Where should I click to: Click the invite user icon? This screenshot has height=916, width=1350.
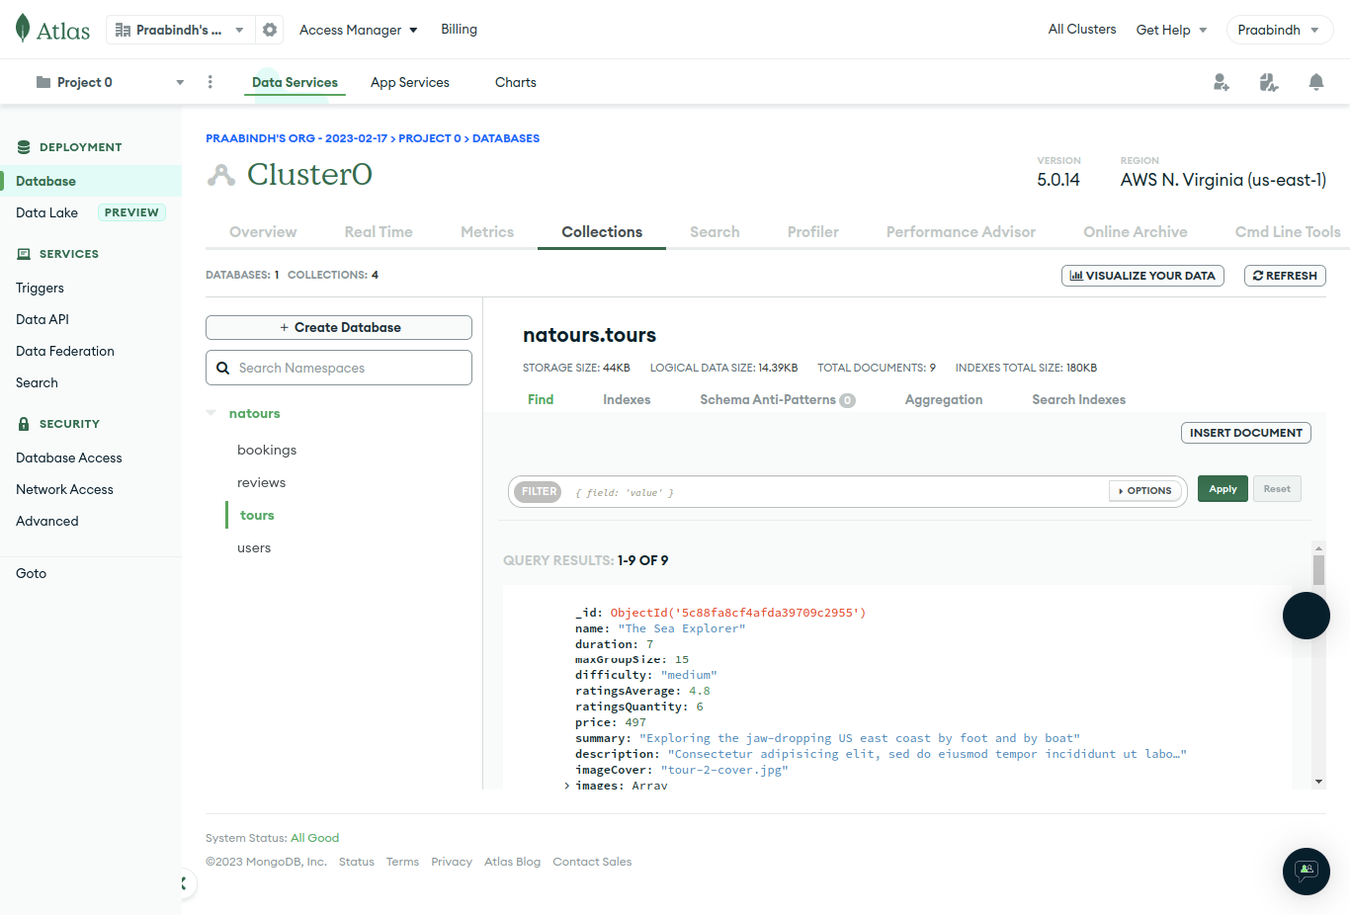pos(1222,82)
